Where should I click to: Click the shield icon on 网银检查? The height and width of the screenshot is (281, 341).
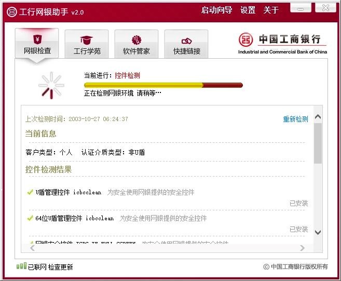coord(37,39)
